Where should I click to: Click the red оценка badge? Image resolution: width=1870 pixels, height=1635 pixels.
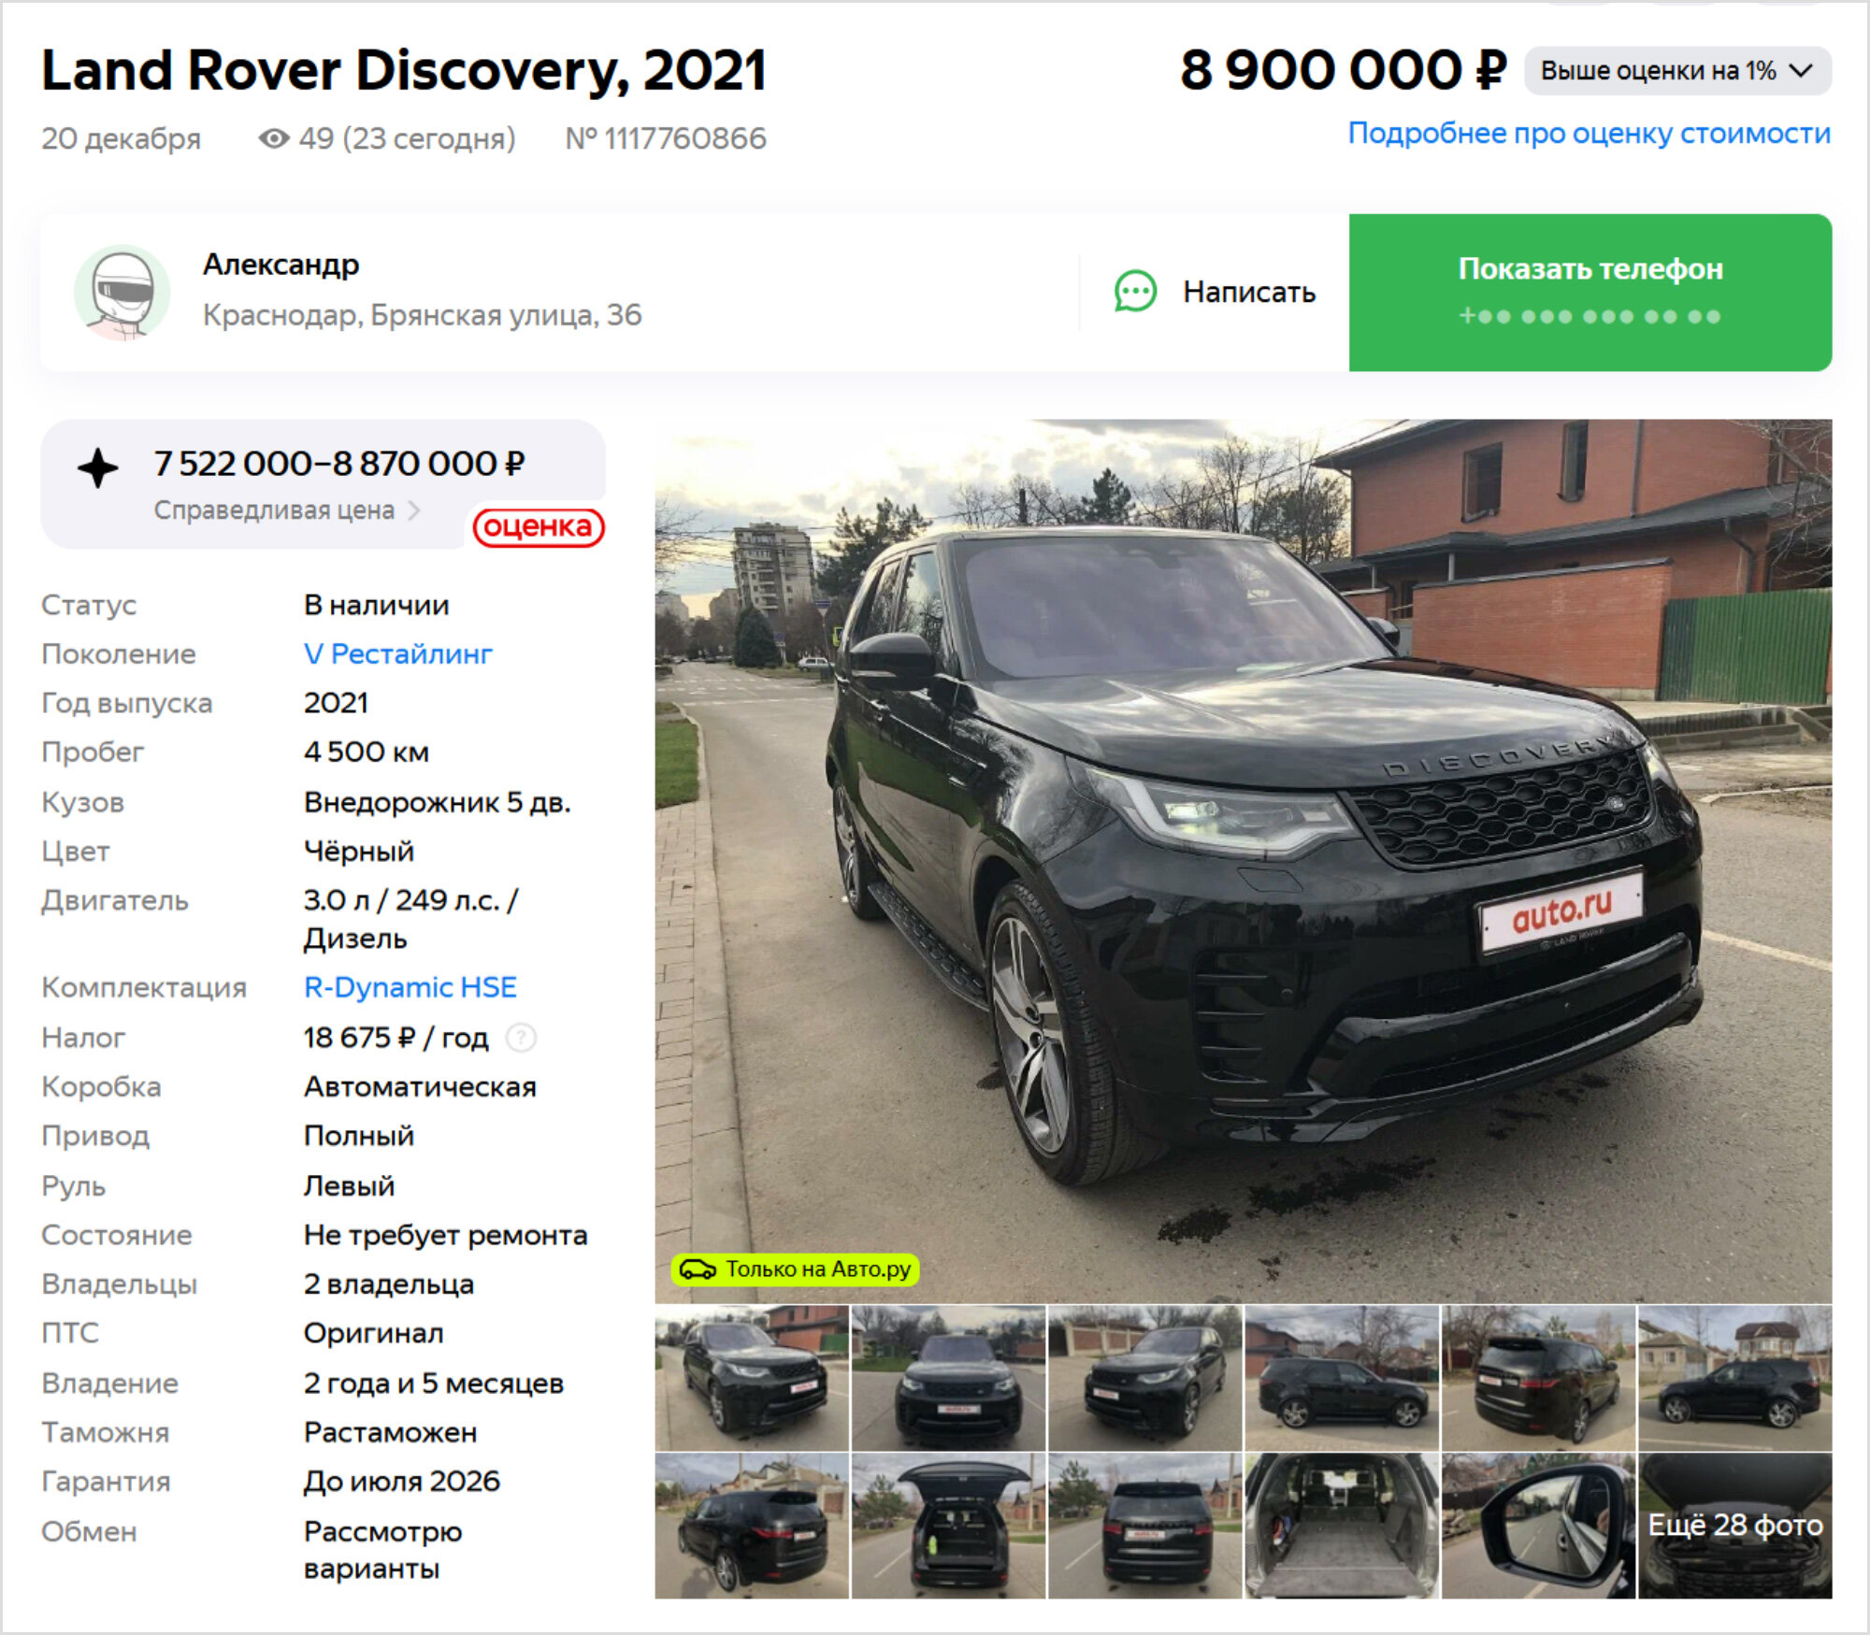point(539,526)
